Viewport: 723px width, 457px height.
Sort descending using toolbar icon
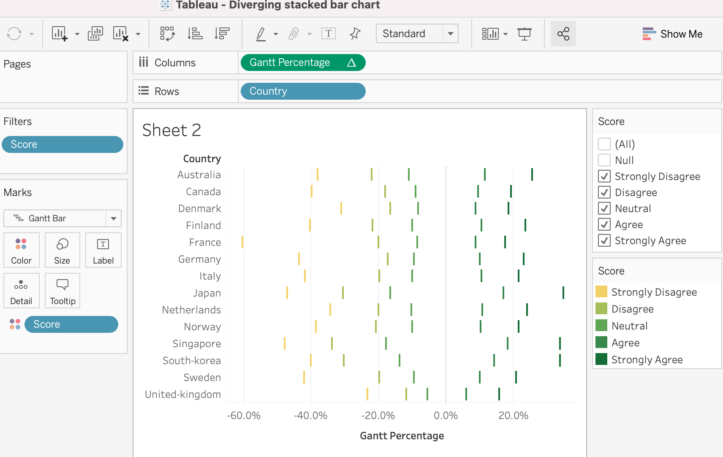pos(222,34)
